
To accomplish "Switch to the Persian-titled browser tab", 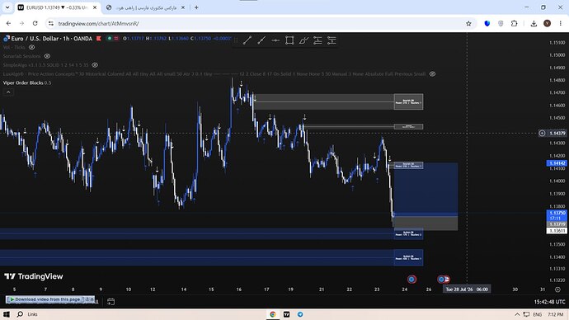I will tap(145, 7).
